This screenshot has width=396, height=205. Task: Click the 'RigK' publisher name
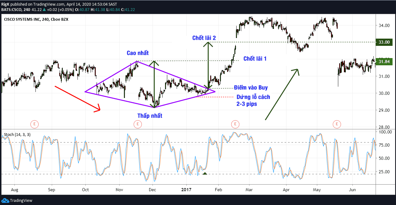coord(5,4)
